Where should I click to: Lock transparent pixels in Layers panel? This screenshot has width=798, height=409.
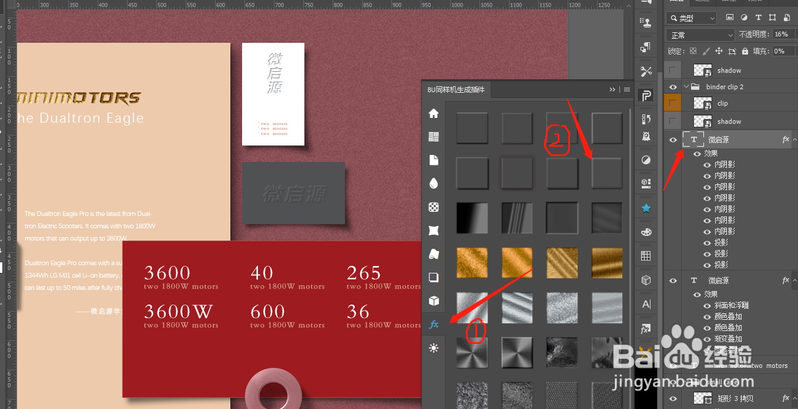[693, 51]
